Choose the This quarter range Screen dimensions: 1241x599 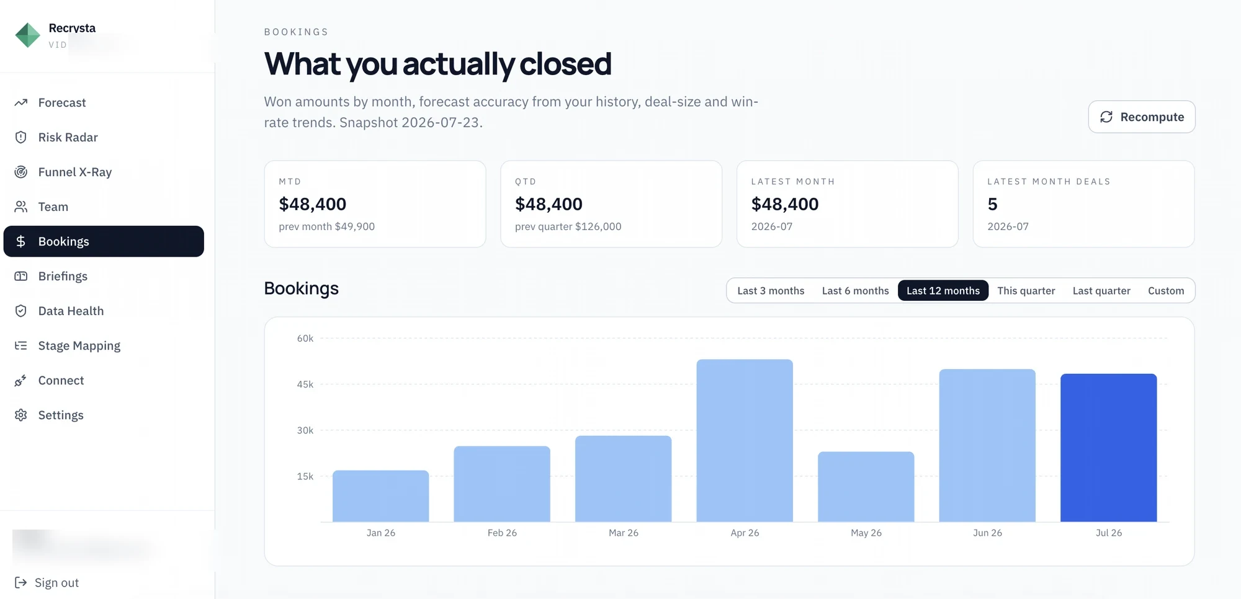(1026, 291)
